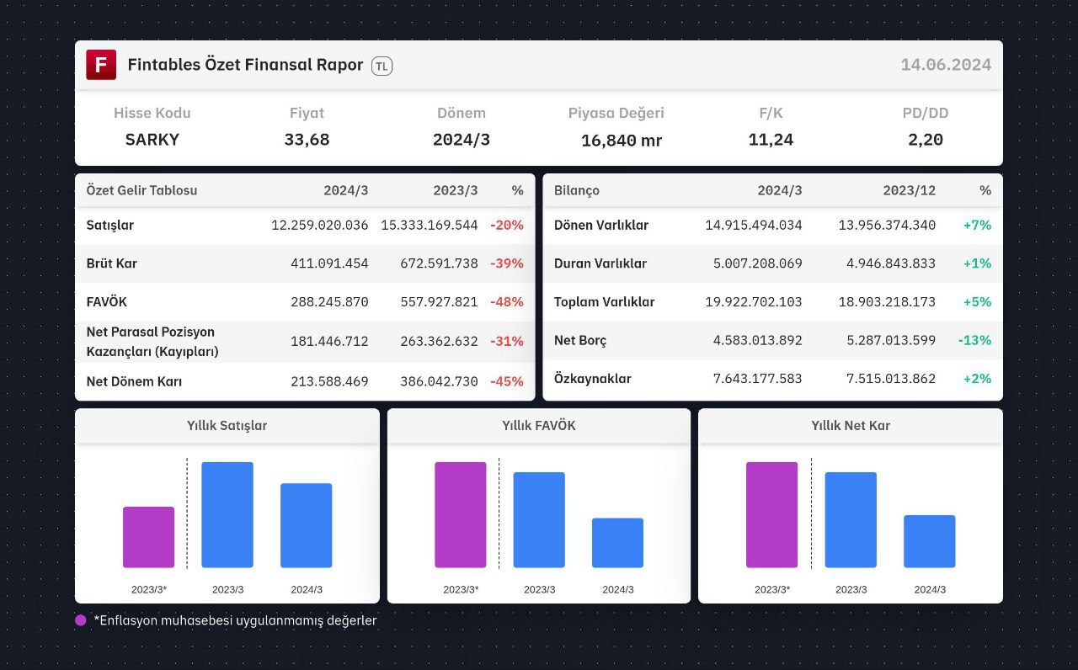Click the Net Parasal Pozisyon Kazançları row label
Viewport: 1078px width, 670px height.
(152, 342)
